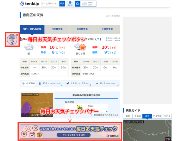Select the 天気図 tab in 天気ガイド
This screenshot has height=141, width=187.
coord(137,116)
